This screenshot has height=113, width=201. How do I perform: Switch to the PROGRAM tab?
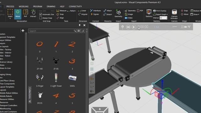[38, 6]
